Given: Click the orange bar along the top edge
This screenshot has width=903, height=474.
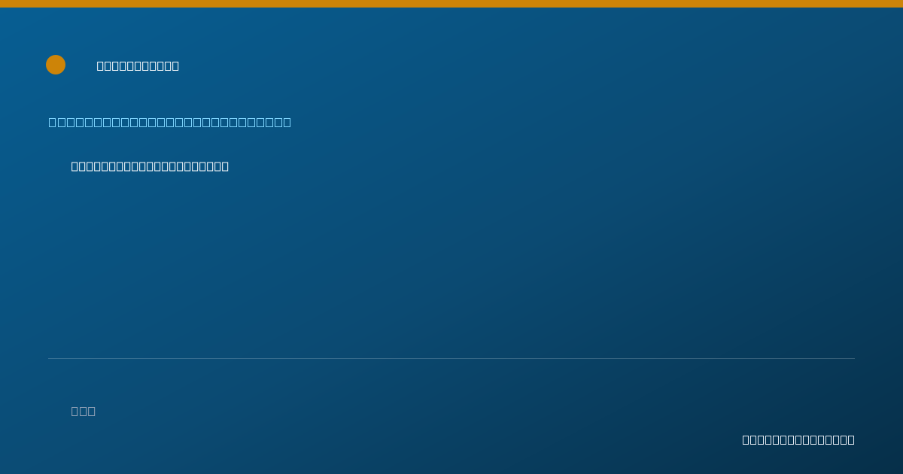Looking at the screenshot, I should [x=451, y=4].
